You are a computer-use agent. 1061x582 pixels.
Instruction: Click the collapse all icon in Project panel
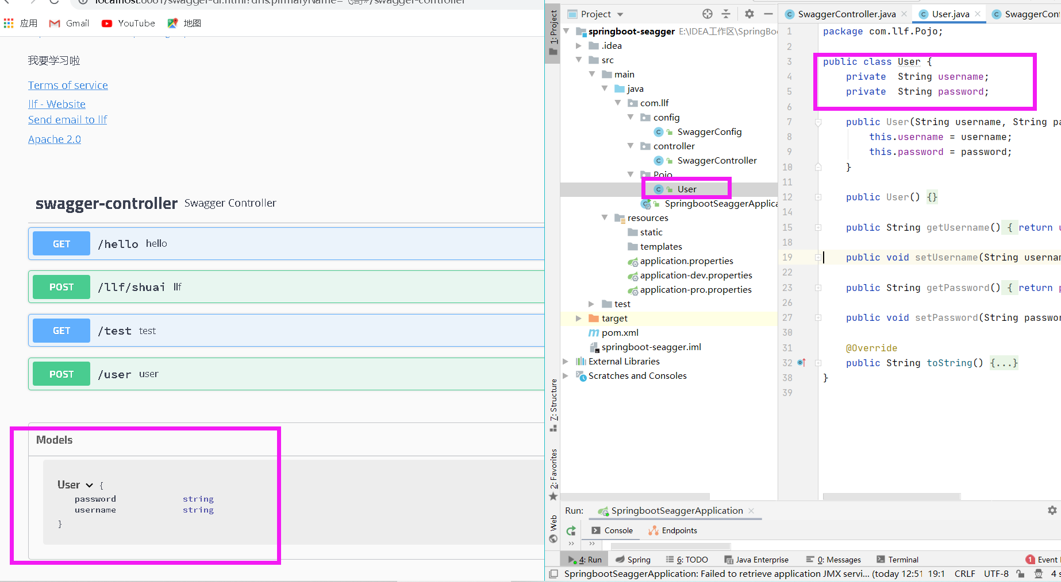pos(726,14)
